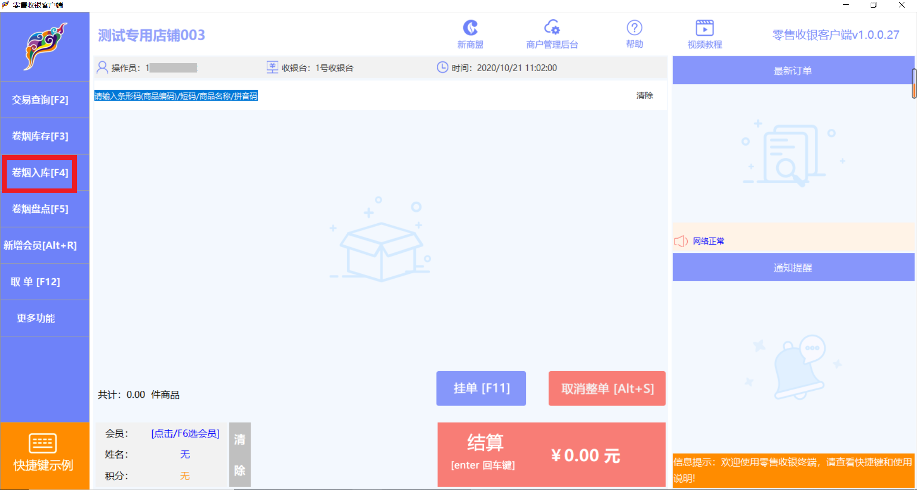Click the operator person icon
This screenshot has height=490, width=917.
click(102, 67)
